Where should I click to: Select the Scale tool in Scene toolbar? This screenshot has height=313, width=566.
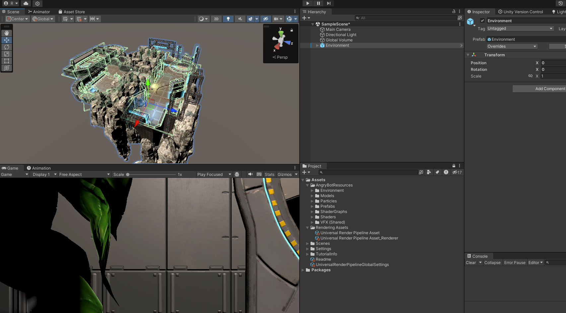pyautogui.click(x=7, y=54)
